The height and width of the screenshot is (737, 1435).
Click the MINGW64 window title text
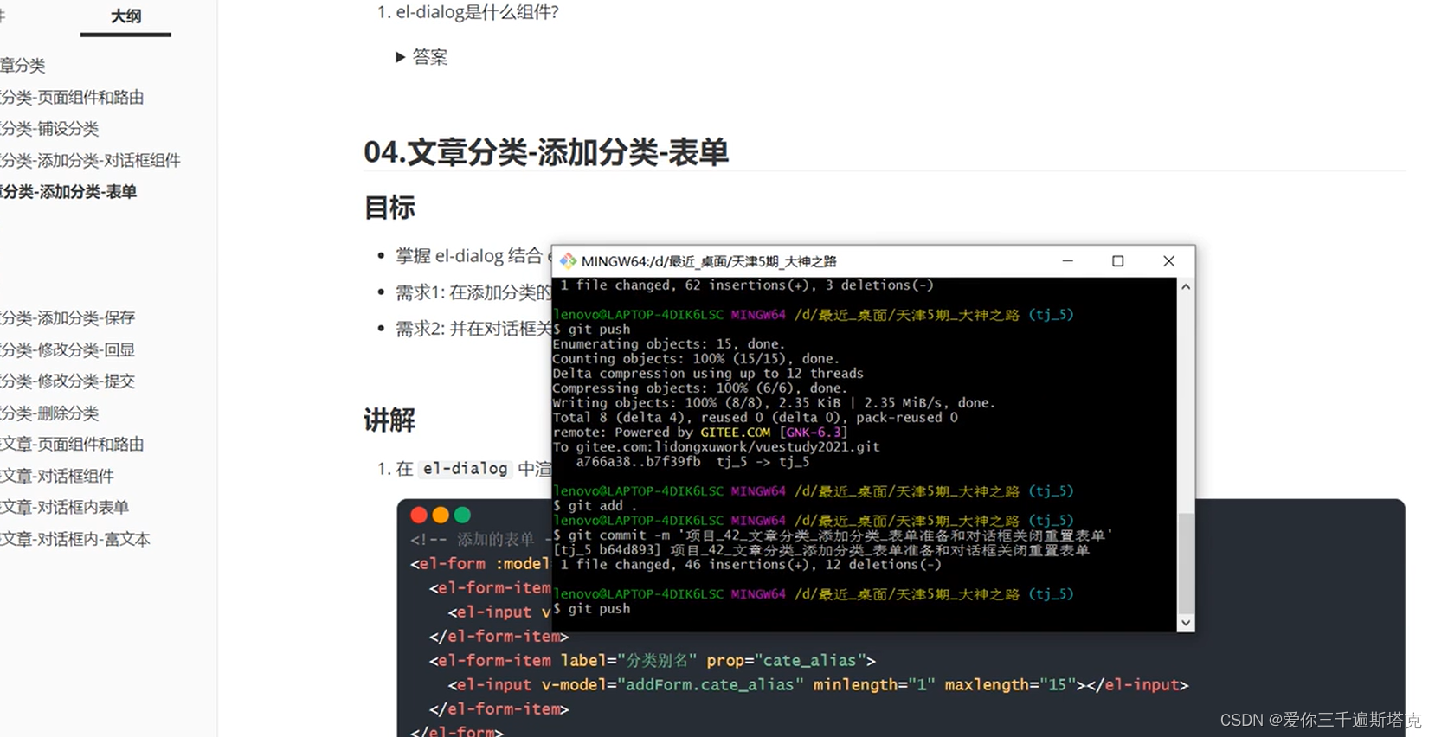(x=709, y=261)
